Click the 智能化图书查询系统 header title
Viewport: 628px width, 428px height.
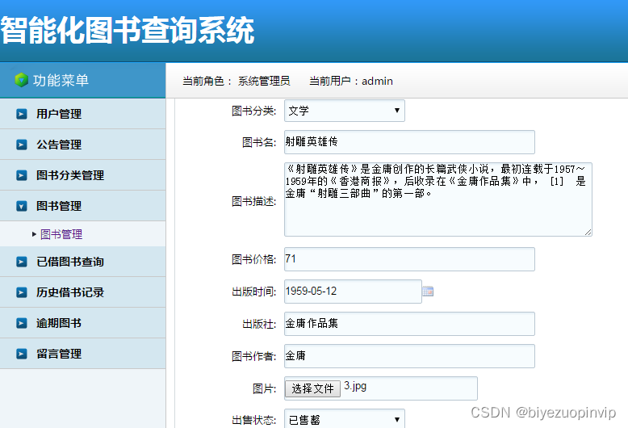point(128,30)
